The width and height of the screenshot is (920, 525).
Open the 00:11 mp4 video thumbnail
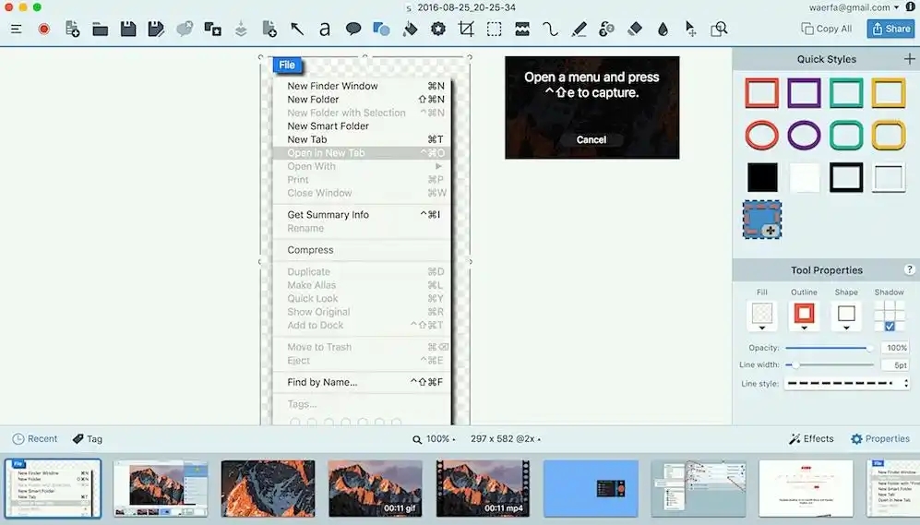(483, 488)
